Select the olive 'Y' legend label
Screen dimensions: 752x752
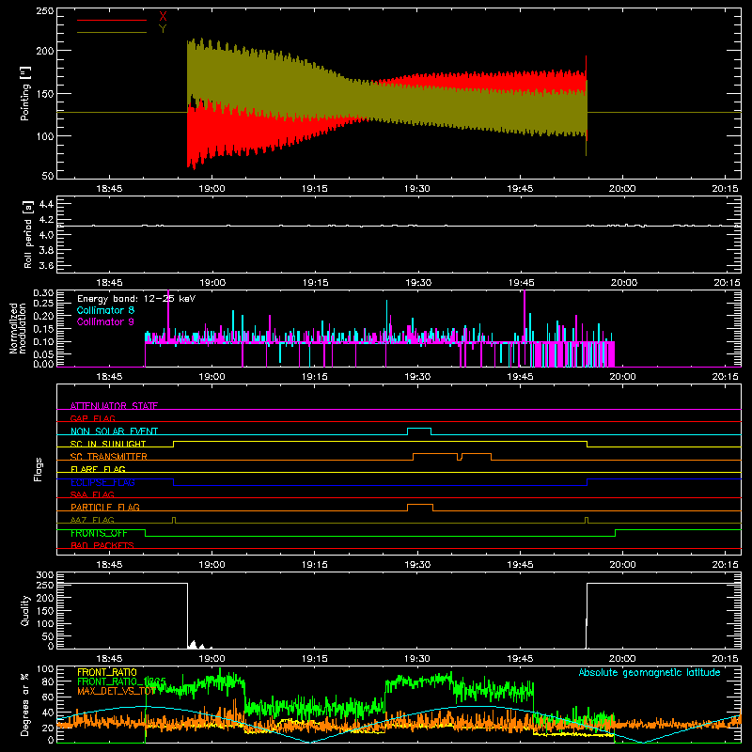pos(163,29)
